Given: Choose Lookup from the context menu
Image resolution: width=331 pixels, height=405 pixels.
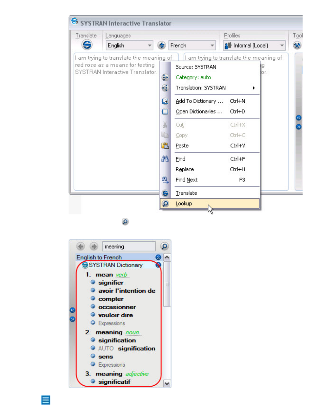Looking at the screenshot, I should (210, 204).
